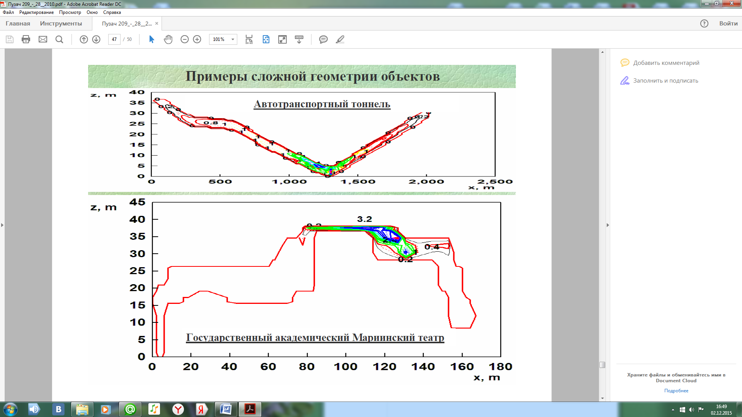Open the Просмотр menu
The image size is (742, 417).
(70, 12)
